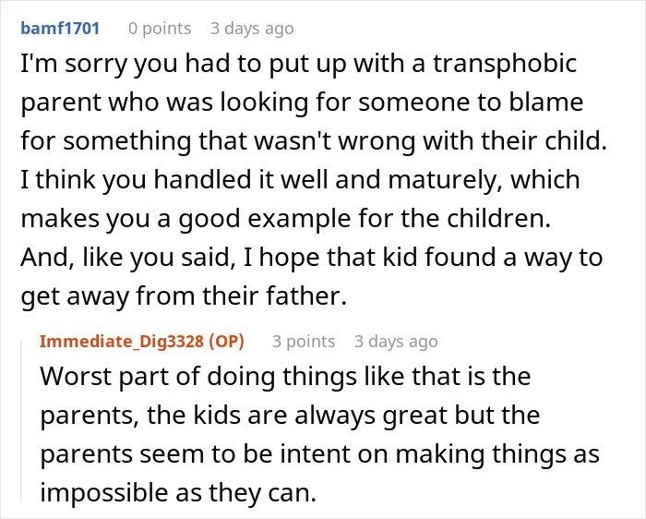Click the line 'And, like you said'
This screenshot has height=519, width=646.
312,258
